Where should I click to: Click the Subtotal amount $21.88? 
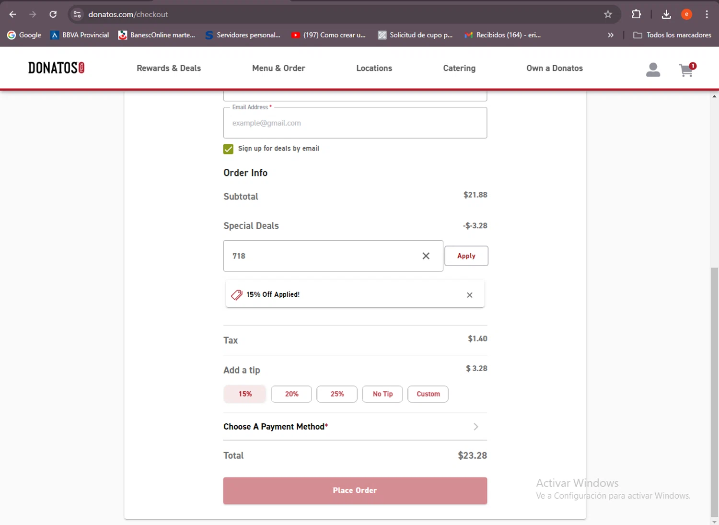click(x=475, y=195)
